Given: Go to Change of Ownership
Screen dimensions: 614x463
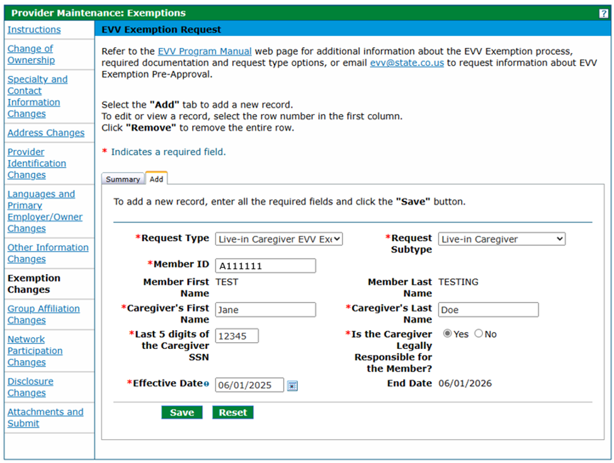Looking at the screenshot, I should pyautogui.click(x=31, y=54).
